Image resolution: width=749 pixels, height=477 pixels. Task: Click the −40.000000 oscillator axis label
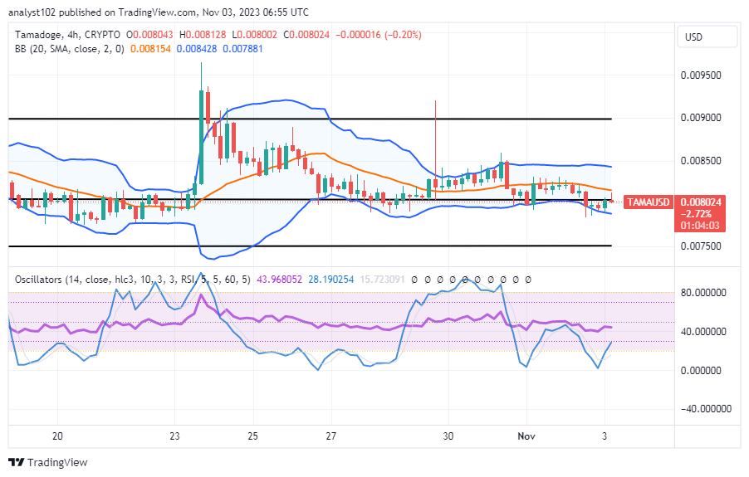point(706,409)
